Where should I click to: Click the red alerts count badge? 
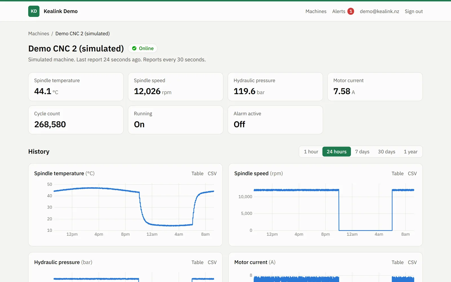[351, 11]
